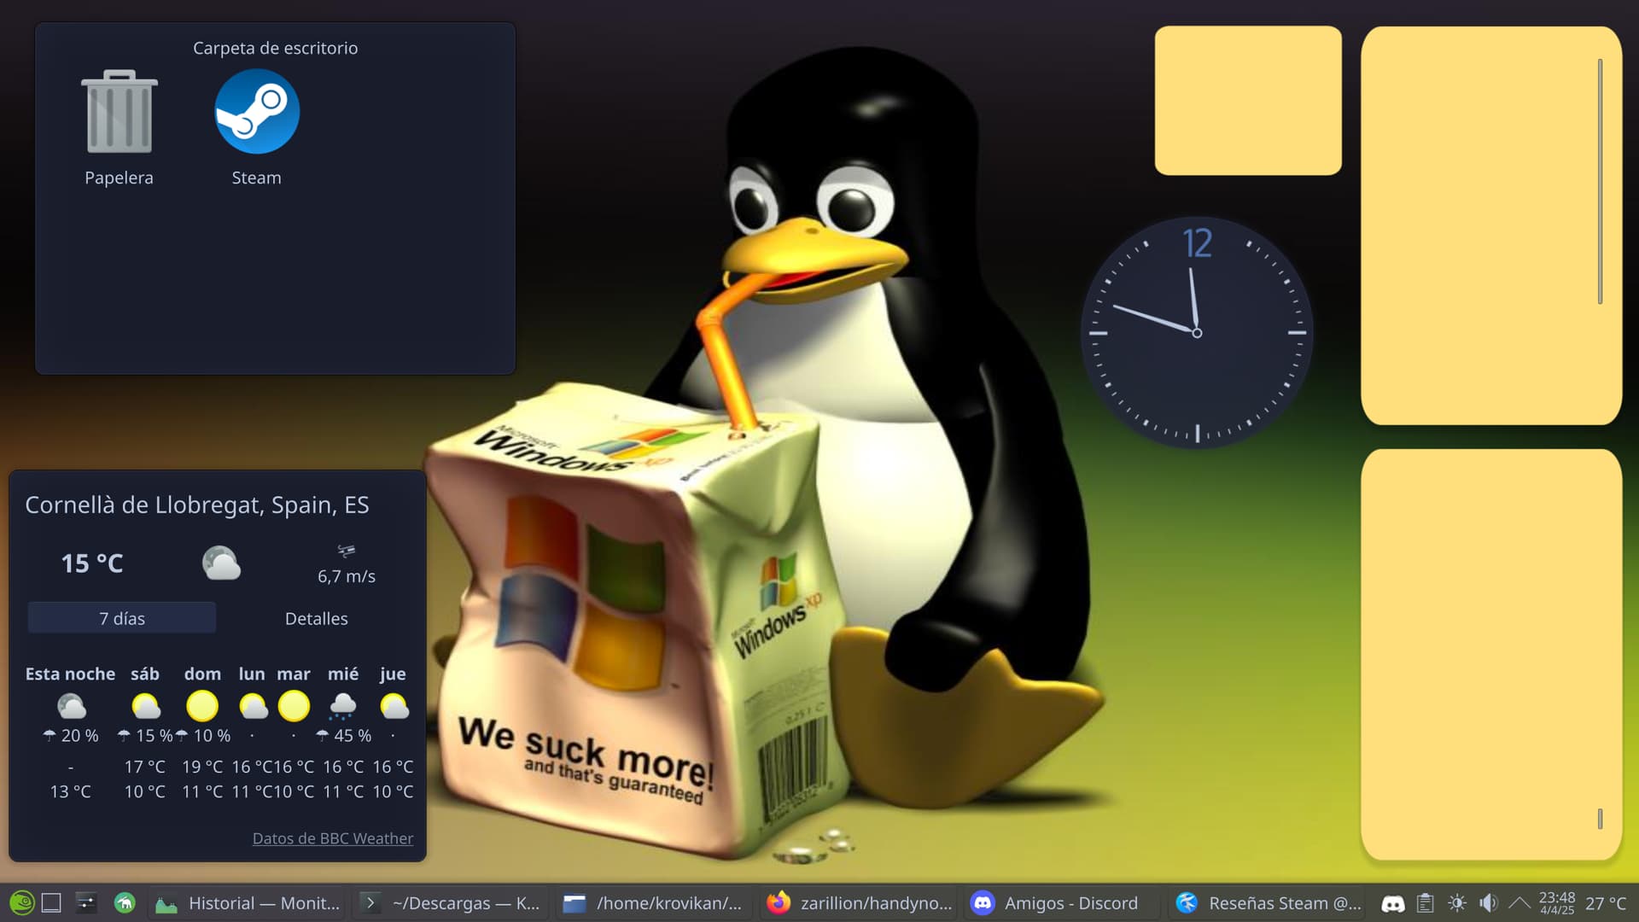Switch to the Reseñas Steam browser window
Screen dimensions: 1639x922
1266,903
